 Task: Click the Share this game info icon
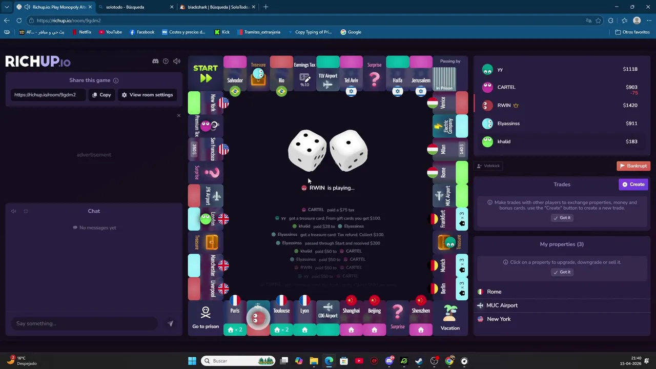pyautogui.click(x=116, y=80)
